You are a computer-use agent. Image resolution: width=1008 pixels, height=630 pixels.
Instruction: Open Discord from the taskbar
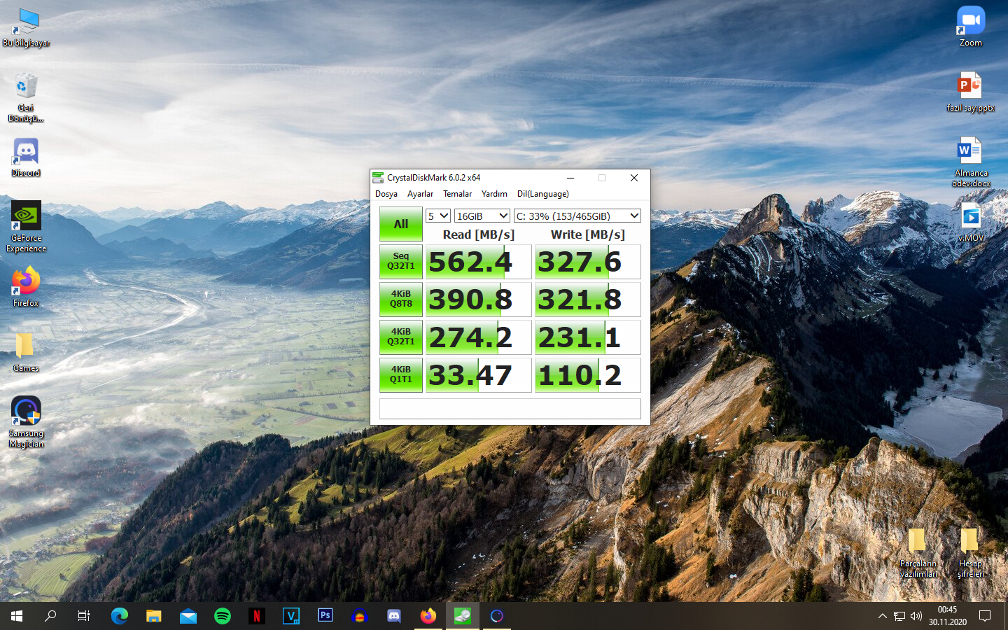pyautogui.click(x=394, y=616)
